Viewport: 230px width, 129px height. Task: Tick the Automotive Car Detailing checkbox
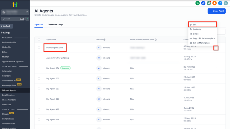click(39, 58)
